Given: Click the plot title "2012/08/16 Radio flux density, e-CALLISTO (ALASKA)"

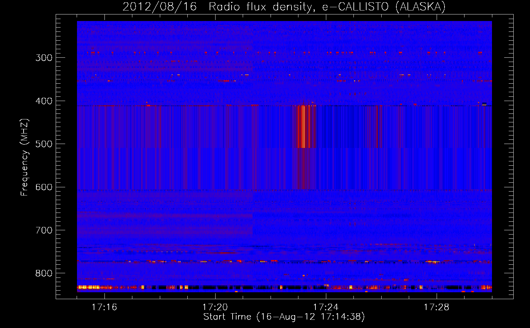Looking at the screenshot, I should (x=284, y=7).
